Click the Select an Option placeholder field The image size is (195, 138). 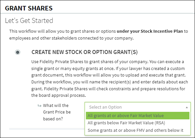click(x=138, y=107)
